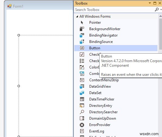Select the Button control icon
Viewport: 162px width, 137px height.
tap(82, 48)
